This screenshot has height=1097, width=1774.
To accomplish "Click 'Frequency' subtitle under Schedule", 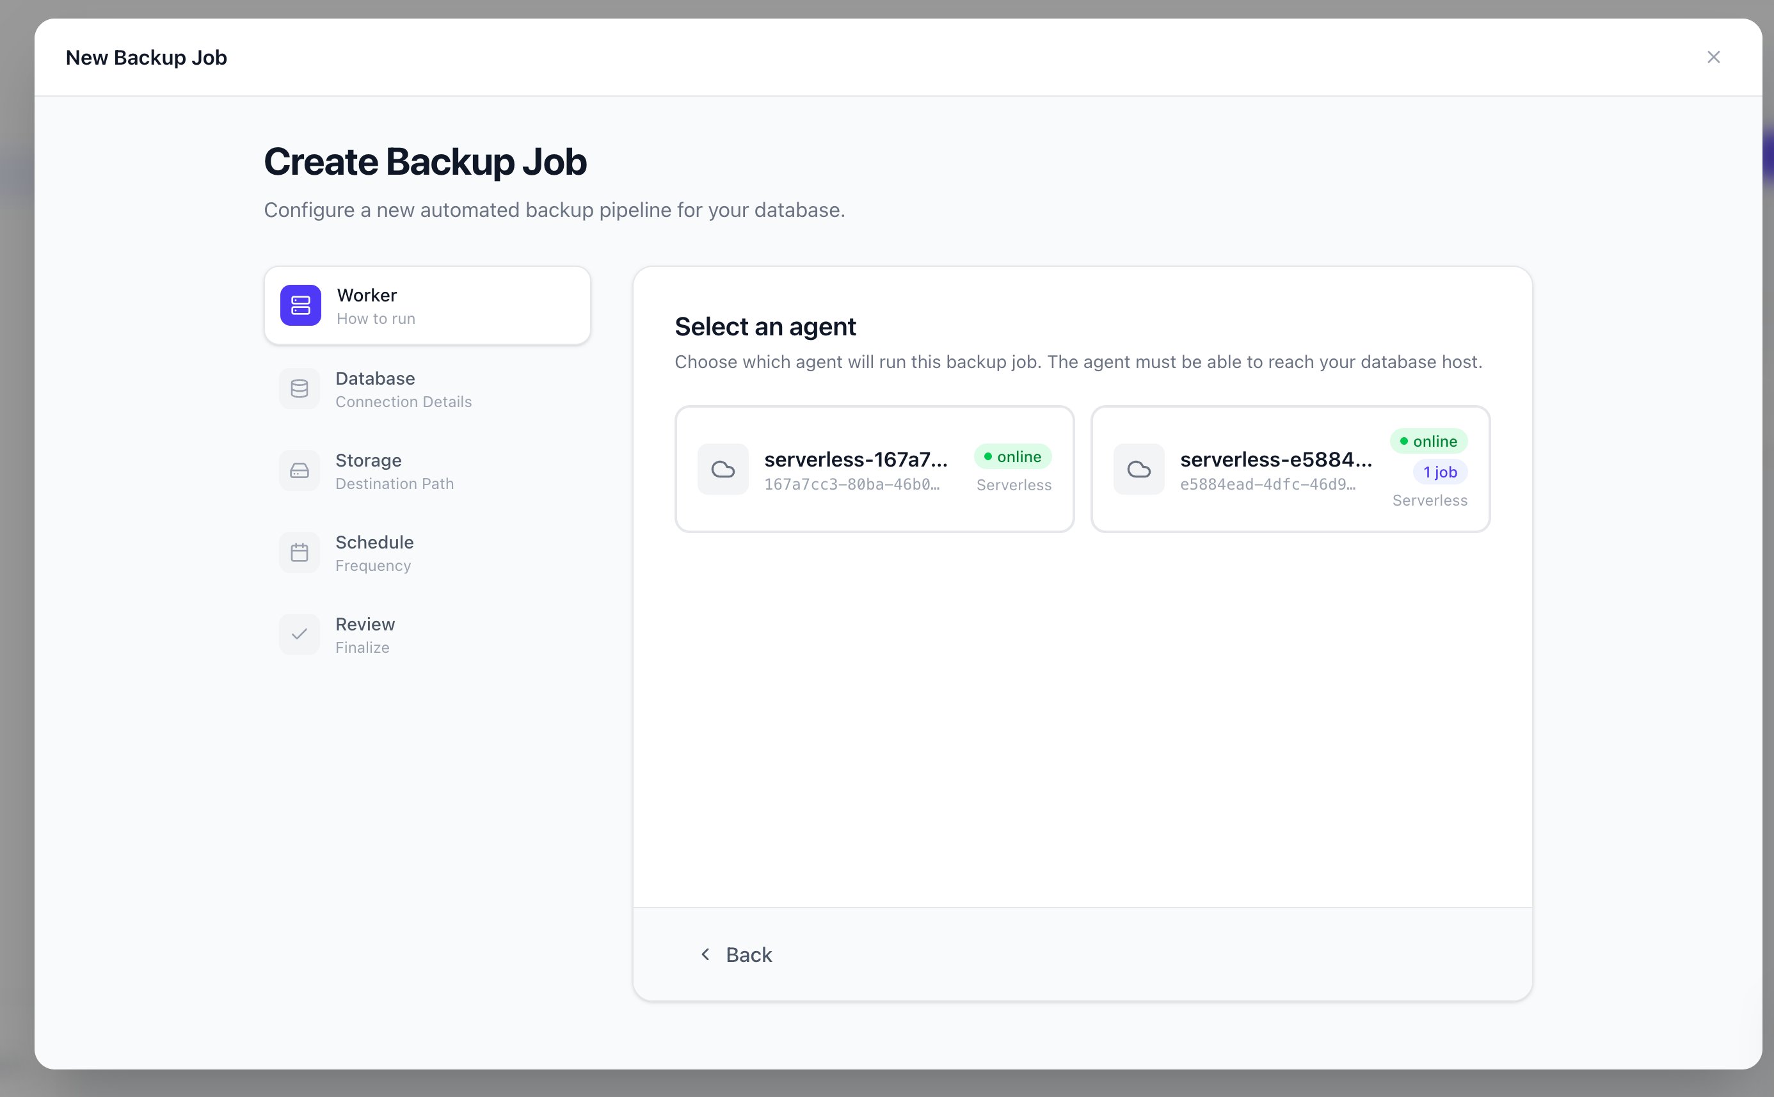I will pos(373,566).
